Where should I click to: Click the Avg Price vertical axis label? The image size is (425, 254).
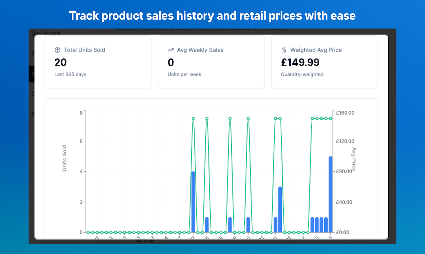coord(354,159)
